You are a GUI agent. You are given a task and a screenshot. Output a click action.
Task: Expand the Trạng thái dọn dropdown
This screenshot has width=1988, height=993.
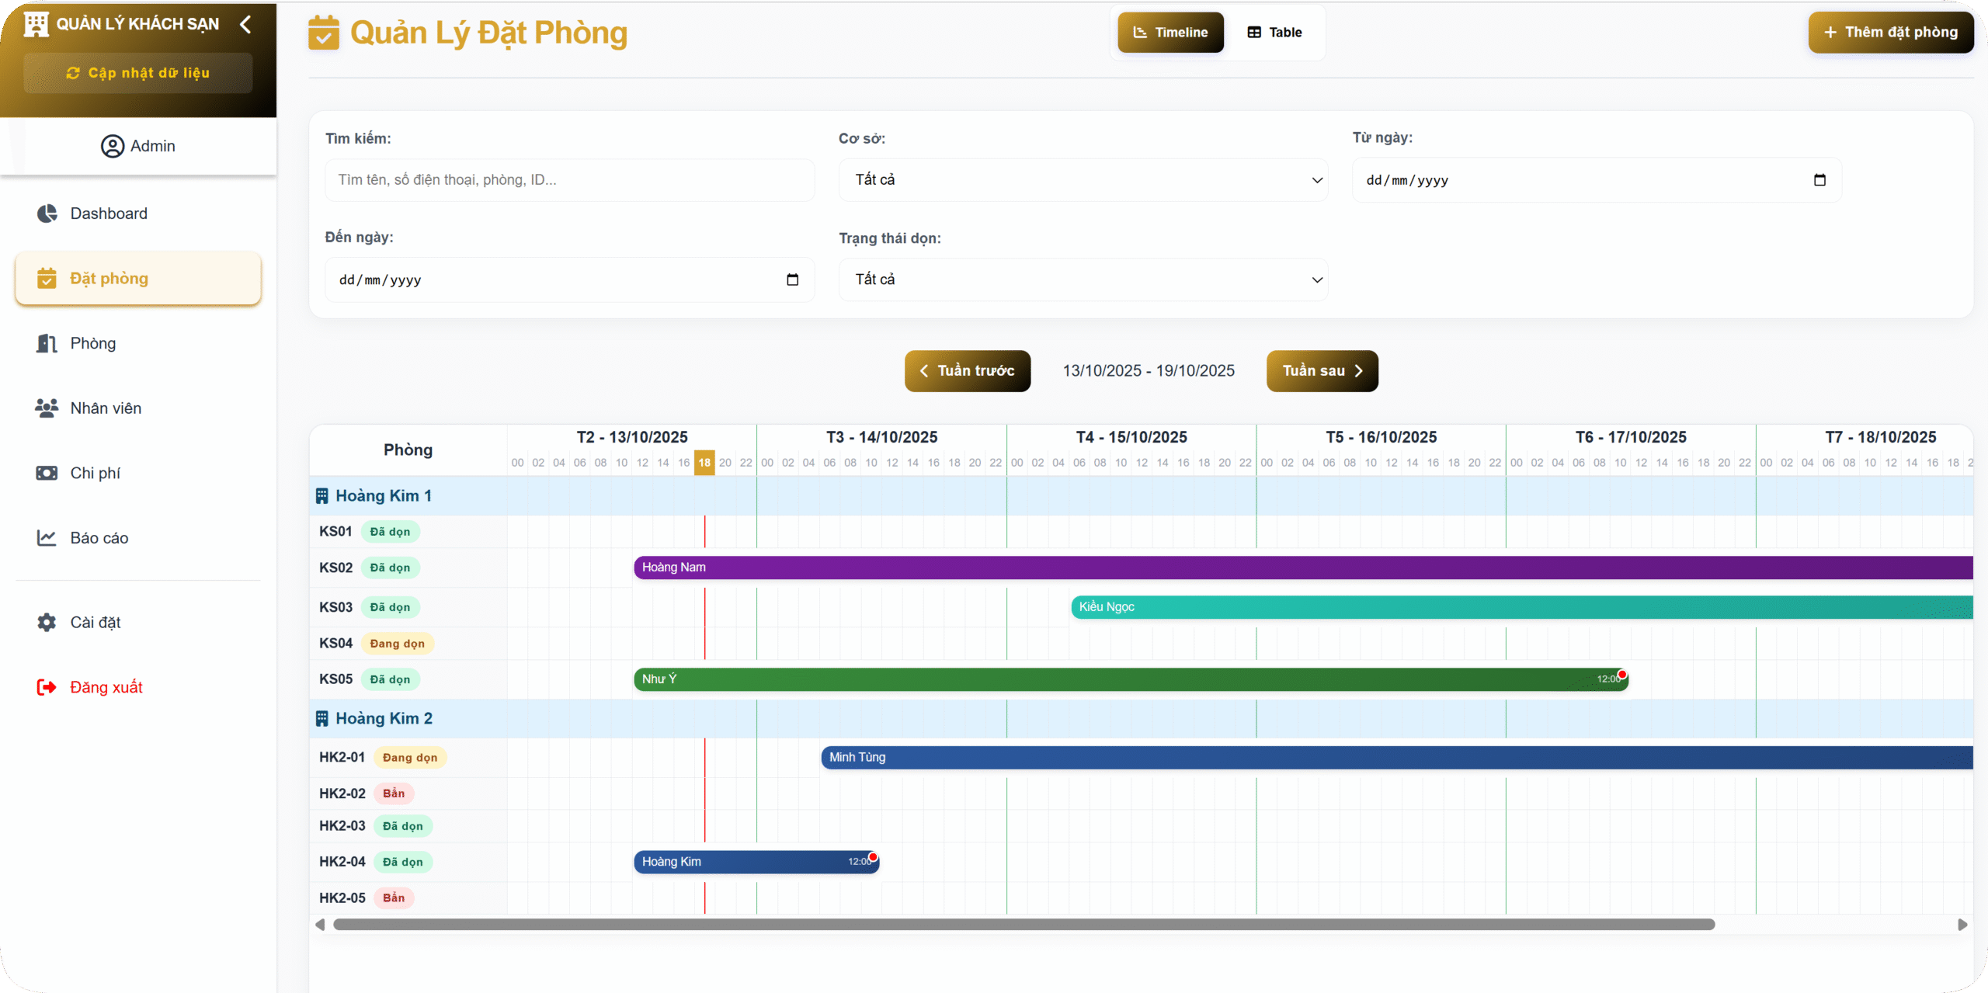point(1083,279)
